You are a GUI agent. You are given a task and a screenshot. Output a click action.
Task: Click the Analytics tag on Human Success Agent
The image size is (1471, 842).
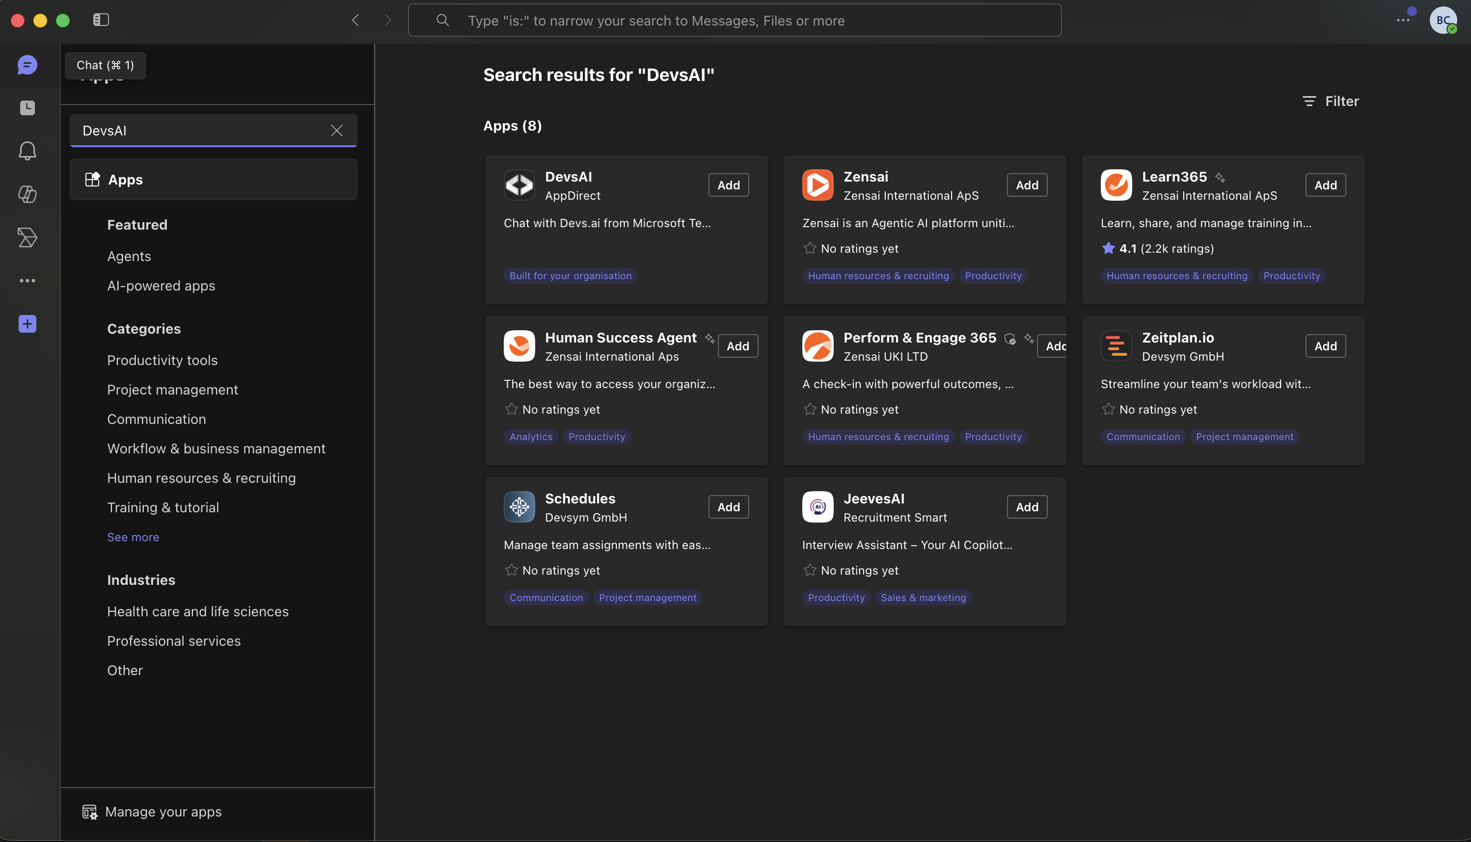point(531,437)
